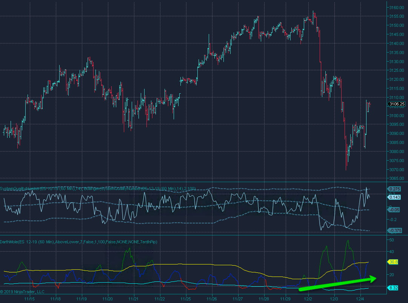
Task: Click the 0.143 SystemQualityNumber value label
Action: click(395, 197)
